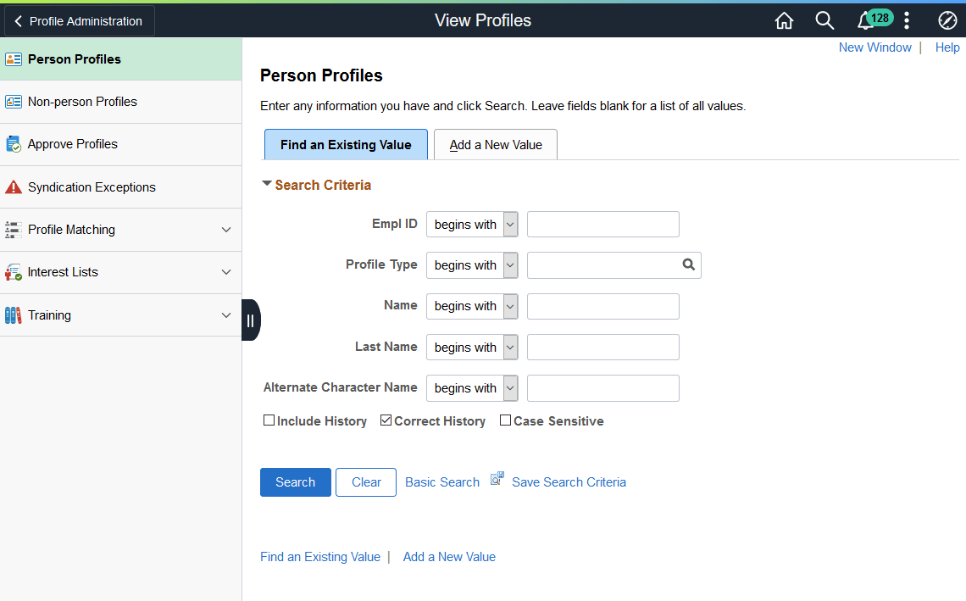Image resolution: width=966 pixels, height=601 pixels.
Task: Select the Syndication Exceptions warning icon
Action: coord(14,186)
